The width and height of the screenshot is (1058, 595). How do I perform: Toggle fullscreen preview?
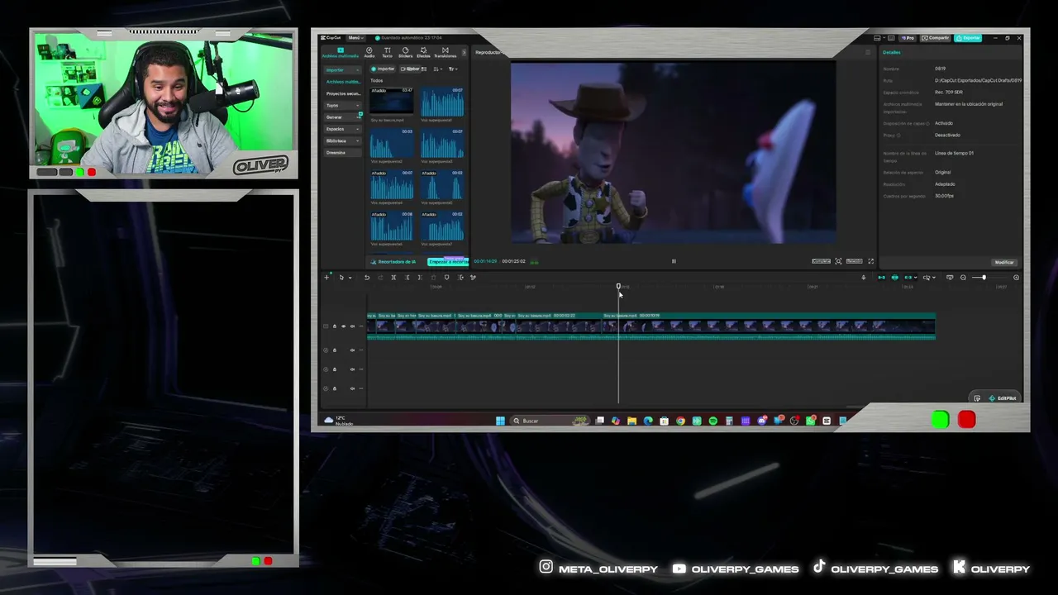point(870,261)
